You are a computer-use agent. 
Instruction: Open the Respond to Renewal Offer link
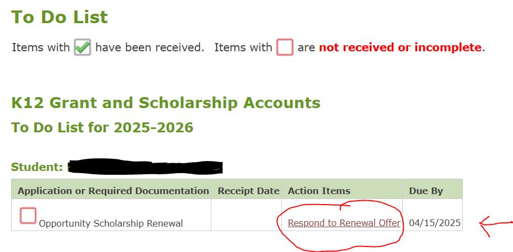344,223
